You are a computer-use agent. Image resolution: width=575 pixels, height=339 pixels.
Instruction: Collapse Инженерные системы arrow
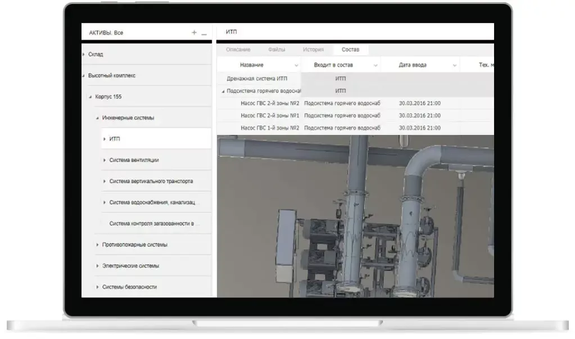(x=97, y=118)
